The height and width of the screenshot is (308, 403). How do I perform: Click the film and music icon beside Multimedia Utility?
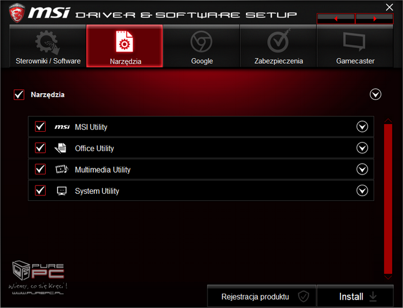tap(62, 169)
